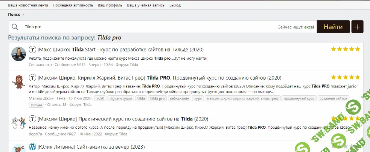Click Выход to log out

click(x=175, y=6)
